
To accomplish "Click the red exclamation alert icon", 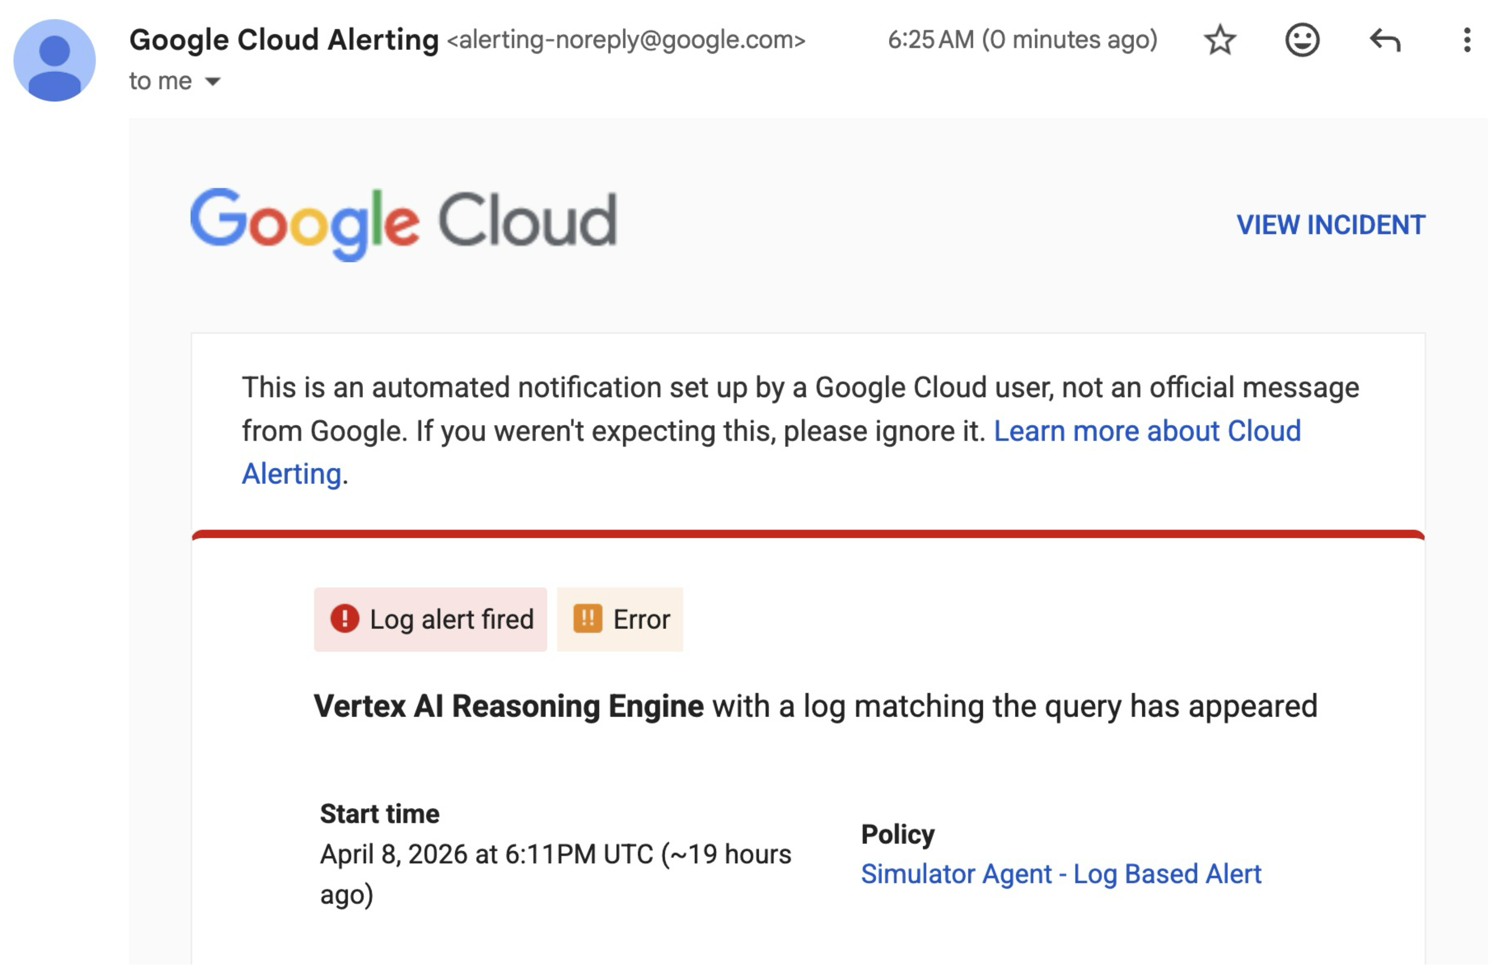I will pos(344,619).
